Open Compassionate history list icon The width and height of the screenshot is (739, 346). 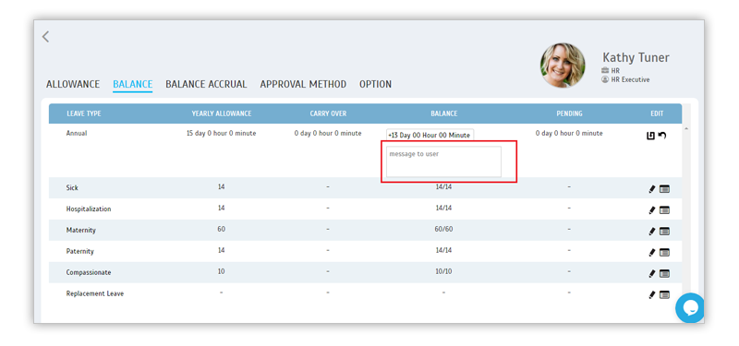coord(664,273)
